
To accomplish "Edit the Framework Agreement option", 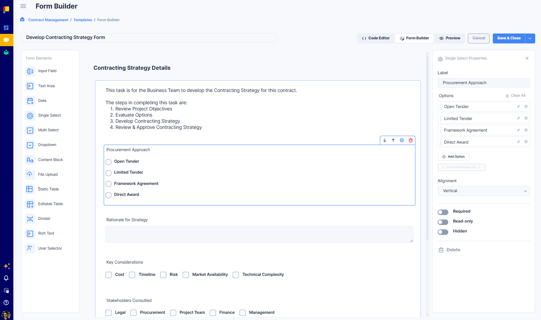I will coord(518,130).
